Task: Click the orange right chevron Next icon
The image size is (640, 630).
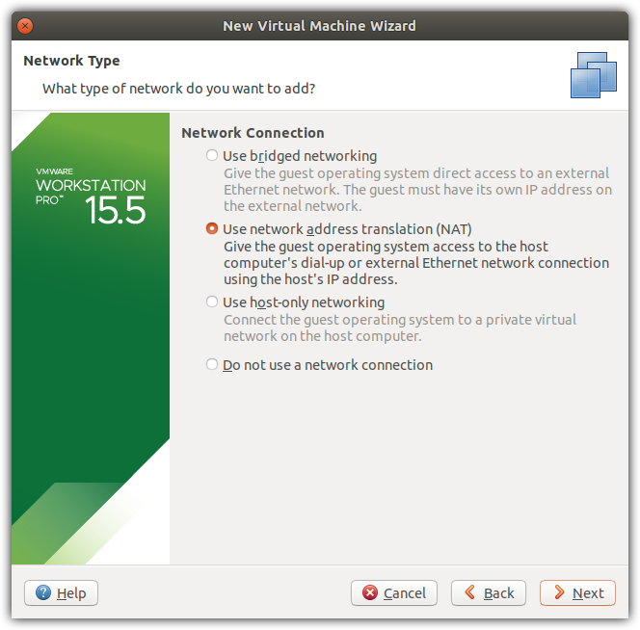Action: tap(559, 592)
